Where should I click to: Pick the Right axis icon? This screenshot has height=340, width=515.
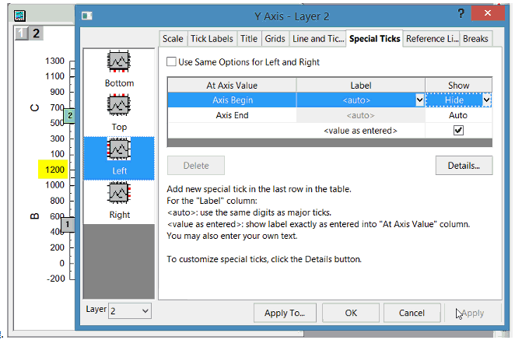point(119,194)
